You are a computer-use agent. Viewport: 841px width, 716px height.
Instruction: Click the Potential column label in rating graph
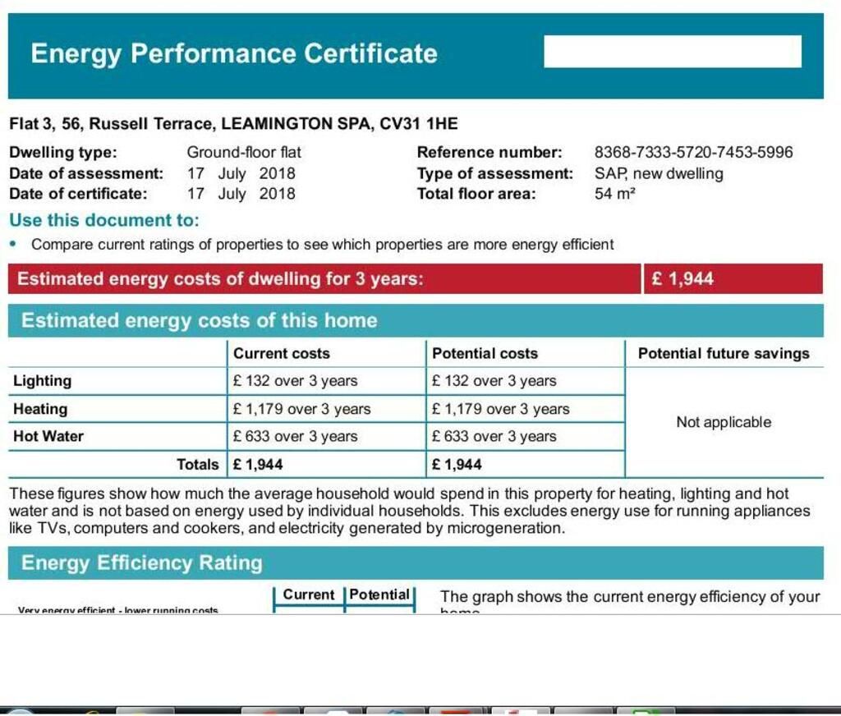click(379, 595)
